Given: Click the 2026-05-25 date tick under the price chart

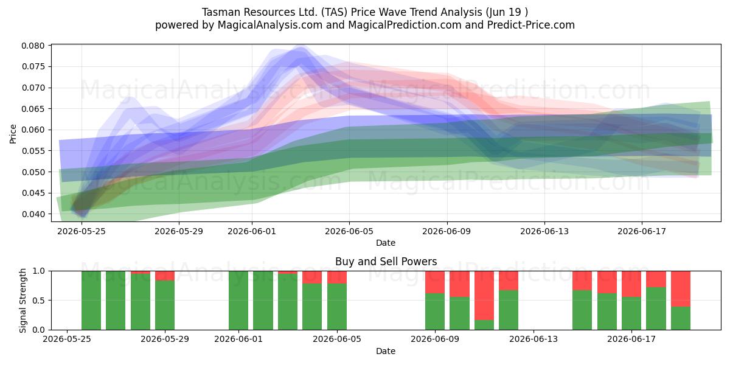Looking at the screenshot, I should tap(82, 231).
